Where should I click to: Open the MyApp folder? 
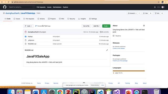(30, 37)
